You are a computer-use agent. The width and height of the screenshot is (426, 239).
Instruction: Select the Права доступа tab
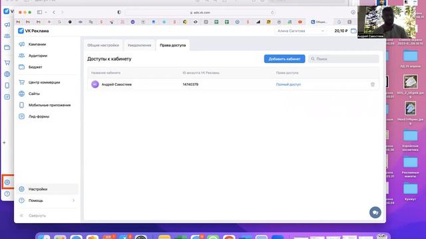tap(173, 45)
